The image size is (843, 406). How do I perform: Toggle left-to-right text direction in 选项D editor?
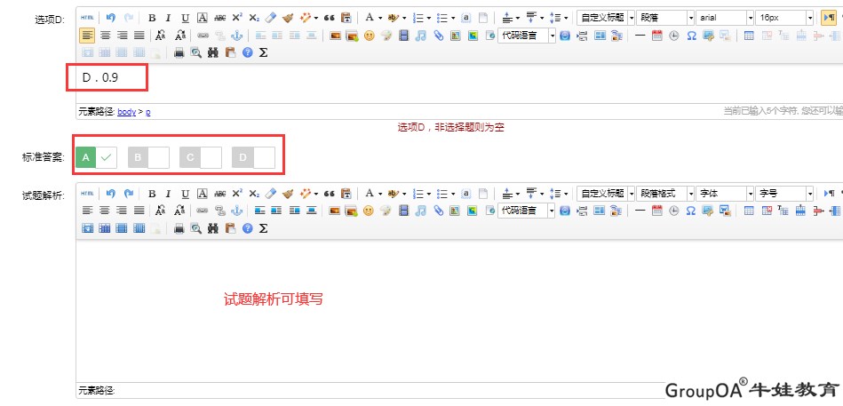click(x=830, y=18)
